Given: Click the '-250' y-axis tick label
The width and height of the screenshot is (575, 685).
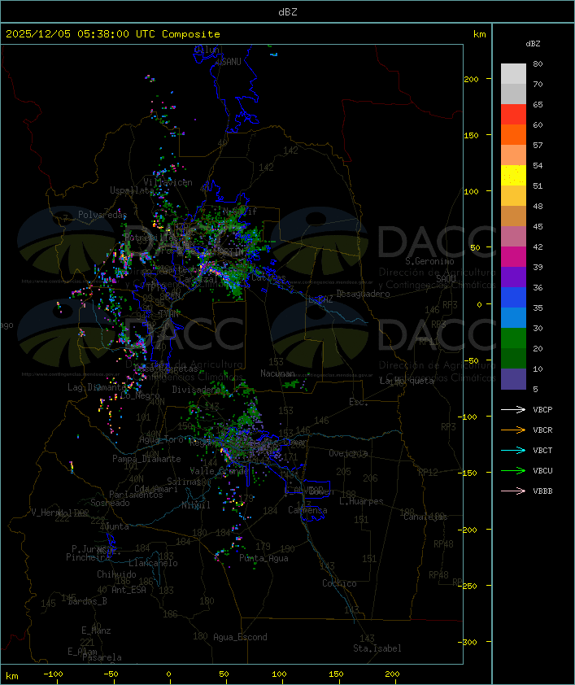Looking at the screenshot, I should click(x=469, y=586).
